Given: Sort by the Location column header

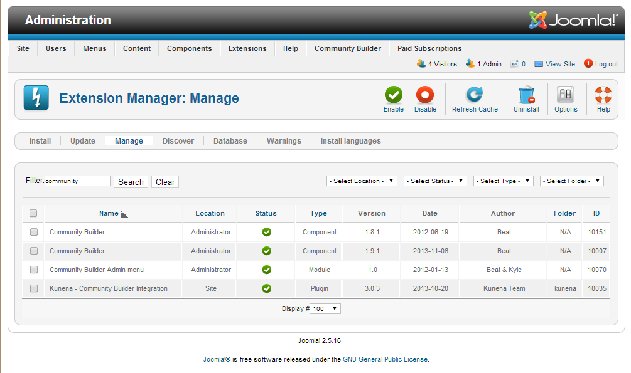Looking at the screenshot, I should (x=210, y=213).
